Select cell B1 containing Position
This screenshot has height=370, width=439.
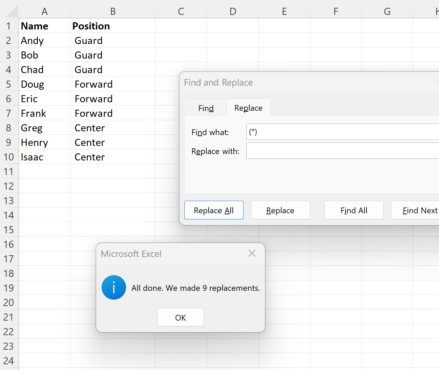click(x=112, y=26)
